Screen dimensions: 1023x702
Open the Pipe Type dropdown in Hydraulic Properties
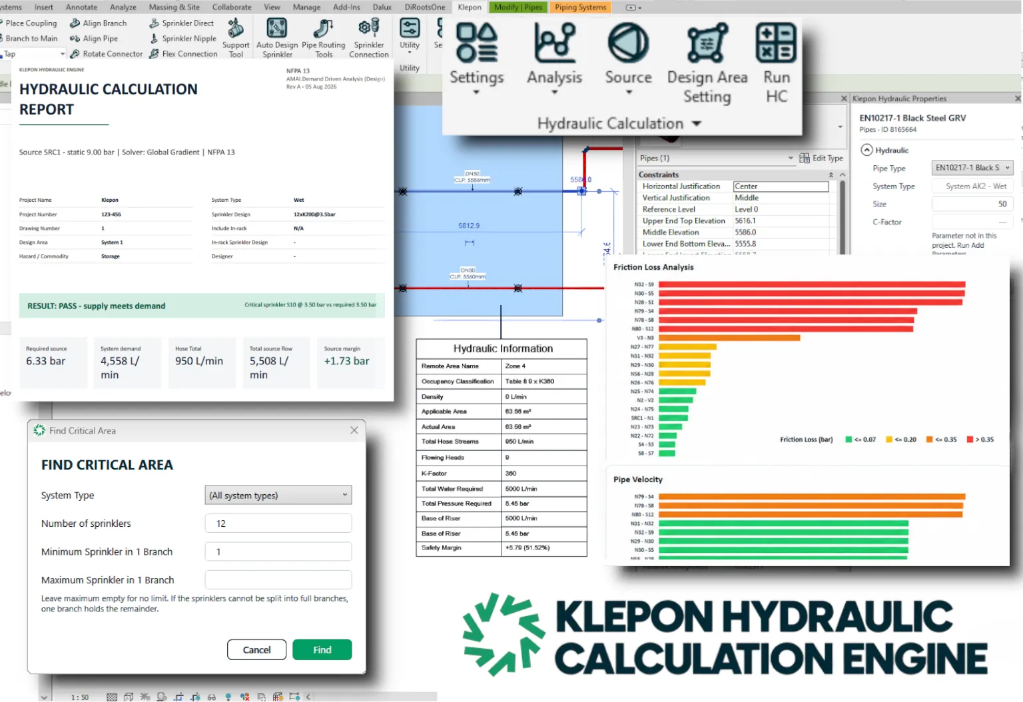click(x=972, y=168)
